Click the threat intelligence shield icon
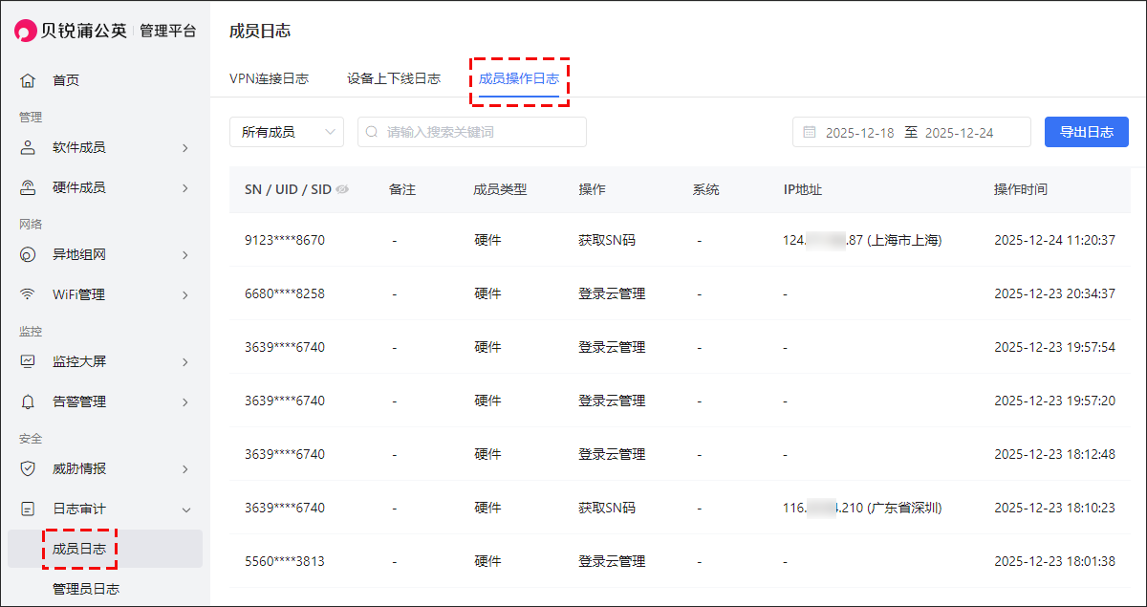The width and height of the screenshot is (1147, 607). click(28, 468)
